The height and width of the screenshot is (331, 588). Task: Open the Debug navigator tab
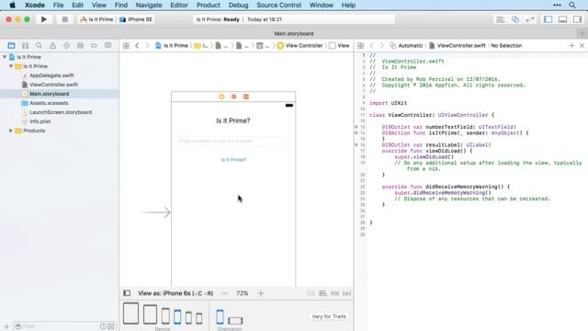point(80,45)
